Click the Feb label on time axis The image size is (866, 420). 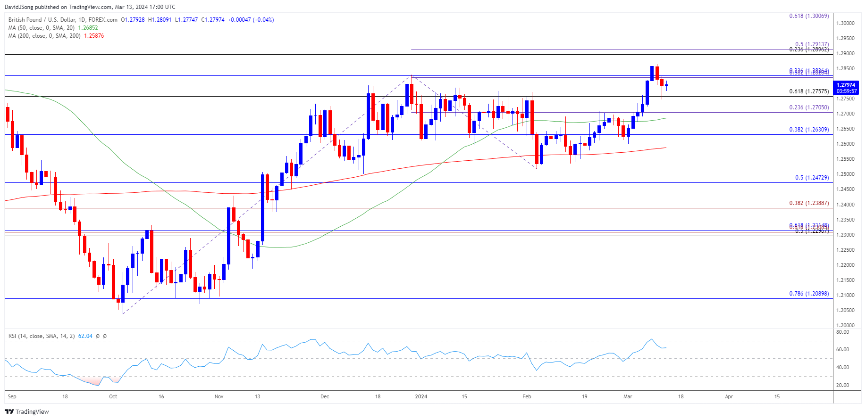pyautogui.click(x=527, y=396)
